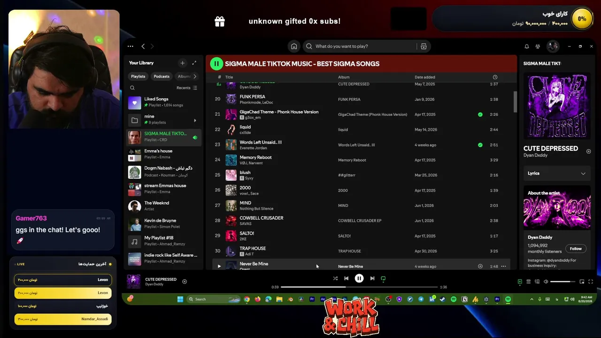Image resolution: width=601 pixels, height=338 pixels.
Task: Toggle shuffle mode
Action: tap(335, 278)
